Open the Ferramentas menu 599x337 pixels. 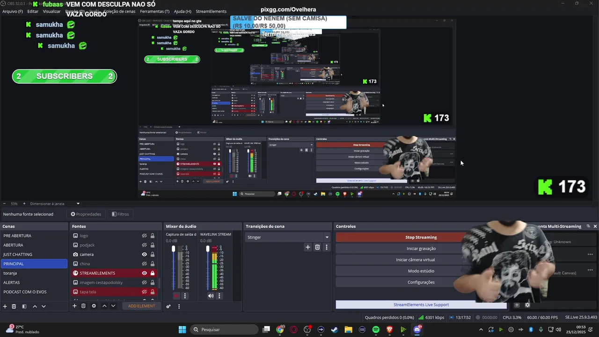click(155, 11)
